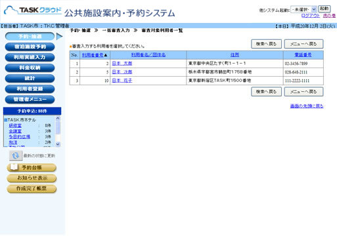Select the 予約・抽選 menu
The image size is (337, 240).
pos(30,36)
